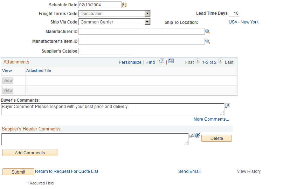Click the Manufacturer's Item ID lookup magnifier
The image size is (304, 189).
point(208,41)
